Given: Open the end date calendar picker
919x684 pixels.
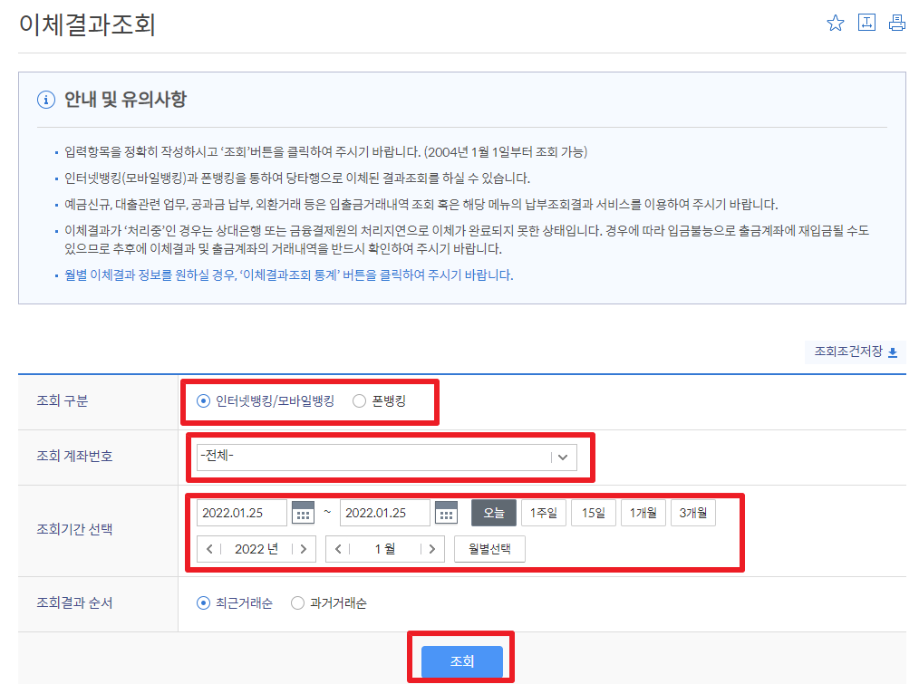Looking at the screenshot, I should pos(446,513).
